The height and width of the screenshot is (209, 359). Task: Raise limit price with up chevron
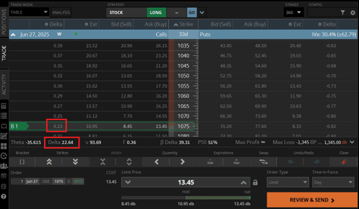(x=243, y=183)
